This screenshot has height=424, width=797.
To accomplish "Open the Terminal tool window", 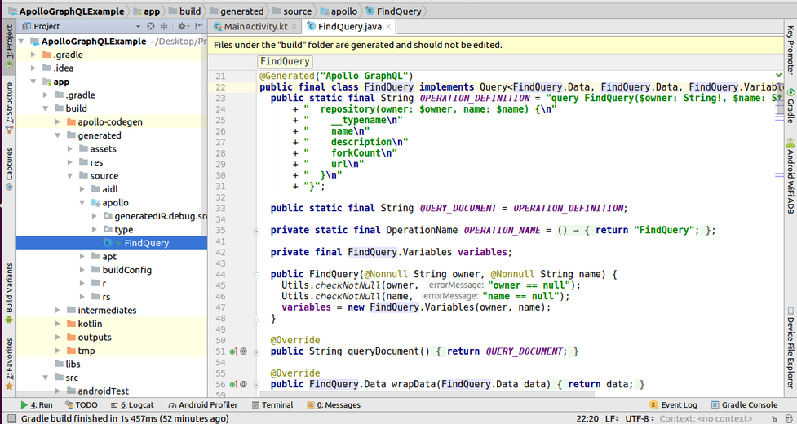I will [x=272, y=404].
